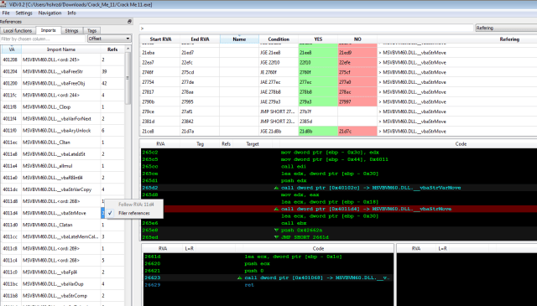Sort blocks by the Condition column header

(279, 39)
